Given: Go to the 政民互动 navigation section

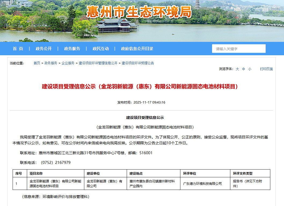Looking at the screenshot, I should coord(101,49).
